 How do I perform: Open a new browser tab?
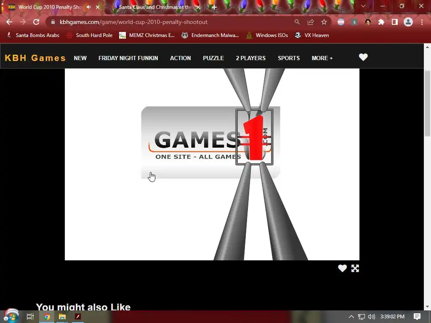point(214,7)
